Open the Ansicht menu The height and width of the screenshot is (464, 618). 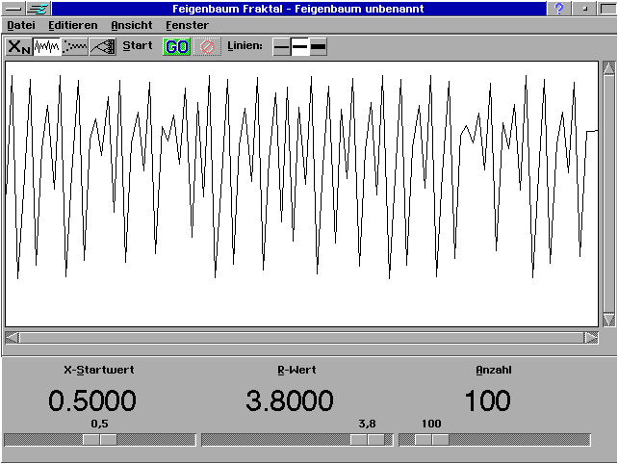coord(132,25)
